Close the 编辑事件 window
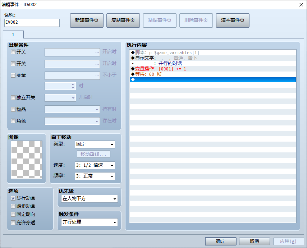Screen dimensions: 307x248 301,5
